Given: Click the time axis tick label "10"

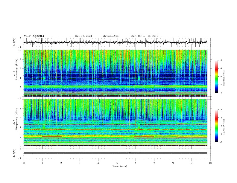Looking at the screenshot, I should (210, 163).
